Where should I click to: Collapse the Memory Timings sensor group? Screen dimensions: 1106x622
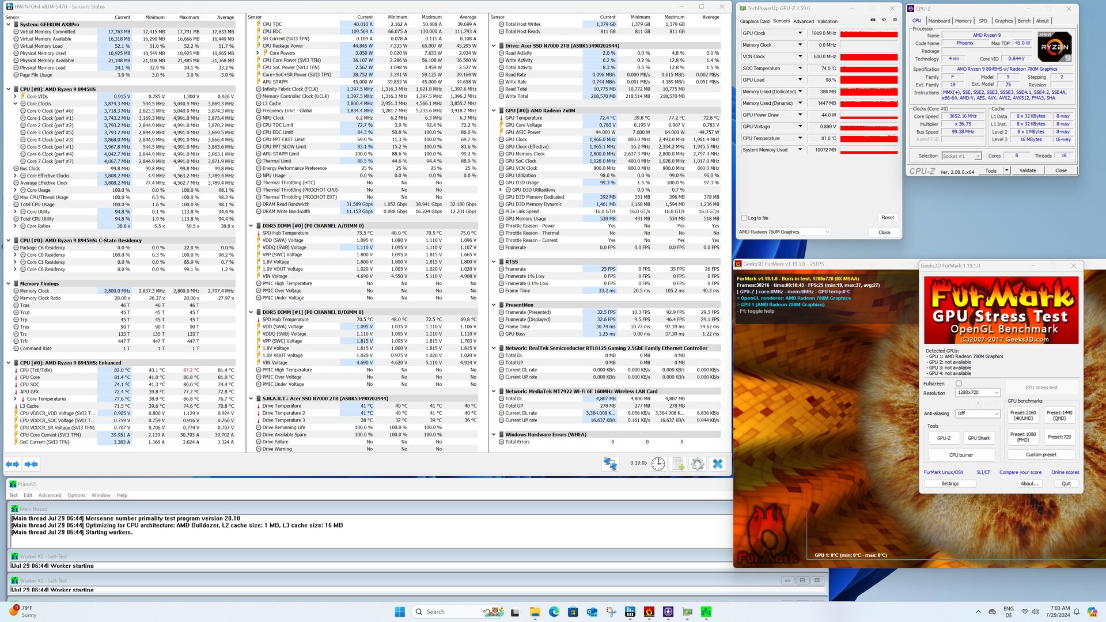pos(9,284)
